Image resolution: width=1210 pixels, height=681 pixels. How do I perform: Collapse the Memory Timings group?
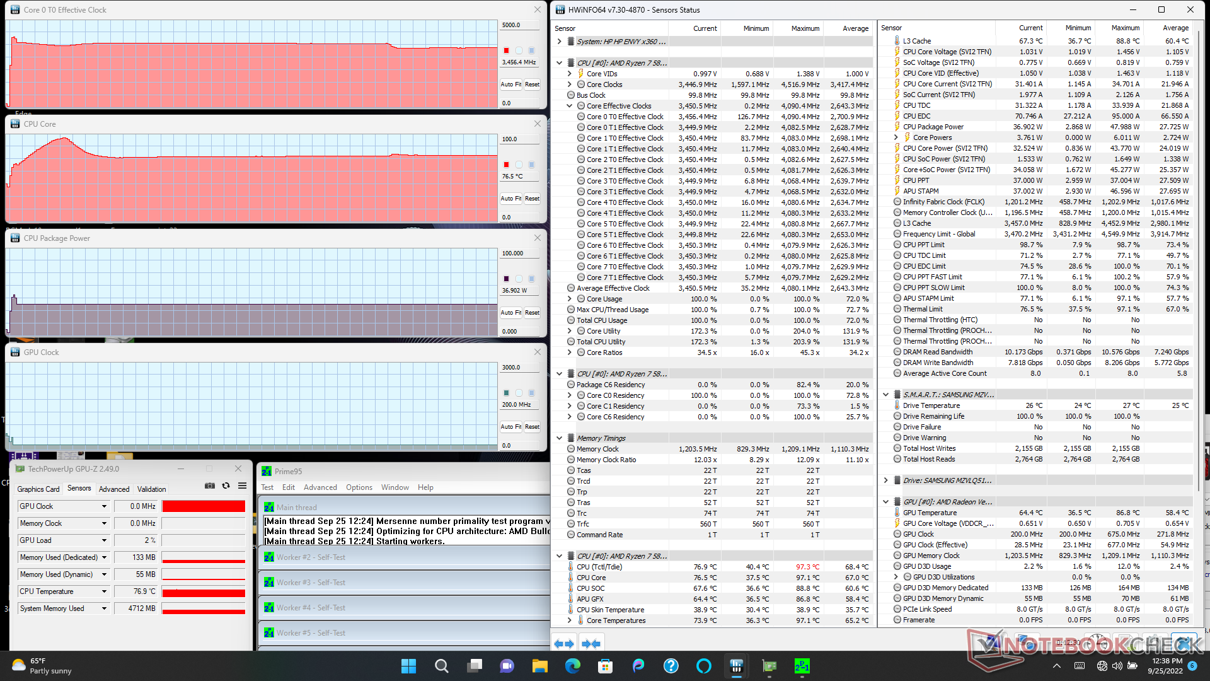tap(560, 438)
